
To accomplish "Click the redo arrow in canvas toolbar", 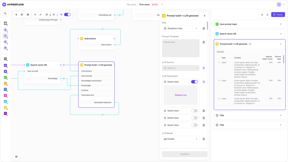I will pos(40,14).
